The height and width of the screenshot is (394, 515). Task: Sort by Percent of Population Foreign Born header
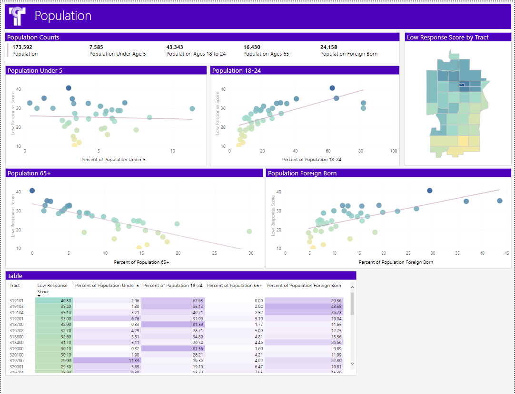tap(304, 286)
